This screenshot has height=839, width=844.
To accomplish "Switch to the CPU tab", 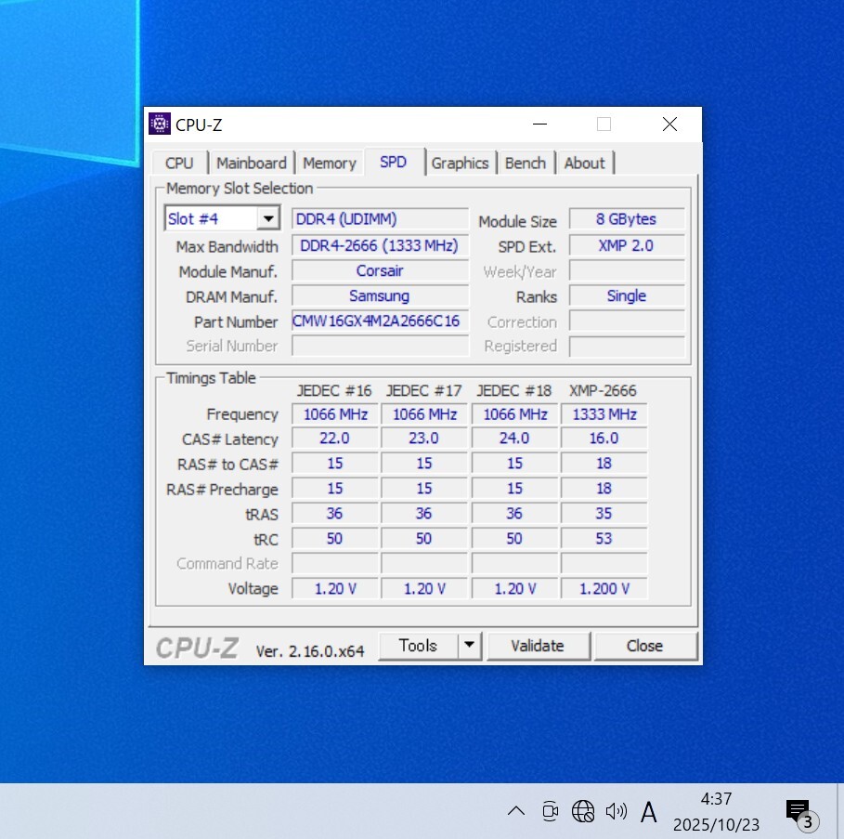I will [179, 164].
